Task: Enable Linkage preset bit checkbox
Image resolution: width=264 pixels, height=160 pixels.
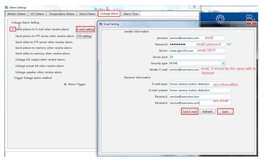Action: pyautogui.click(x=13, y=66)
